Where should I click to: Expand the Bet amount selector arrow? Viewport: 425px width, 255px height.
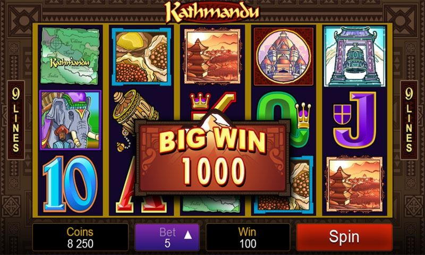(188, 235)
